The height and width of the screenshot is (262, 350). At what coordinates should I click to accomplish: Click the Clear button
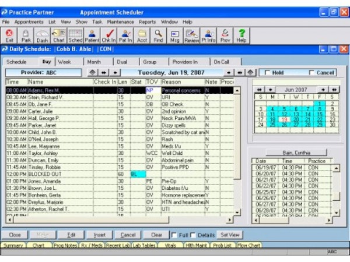pyautogui.click(x=156, y=235)
